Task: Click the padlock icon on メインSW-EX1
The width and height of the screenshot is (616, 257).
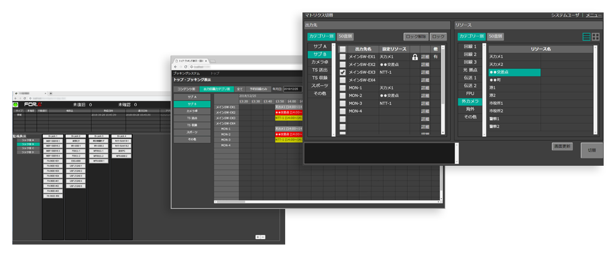Action: (x=415, y=57)
